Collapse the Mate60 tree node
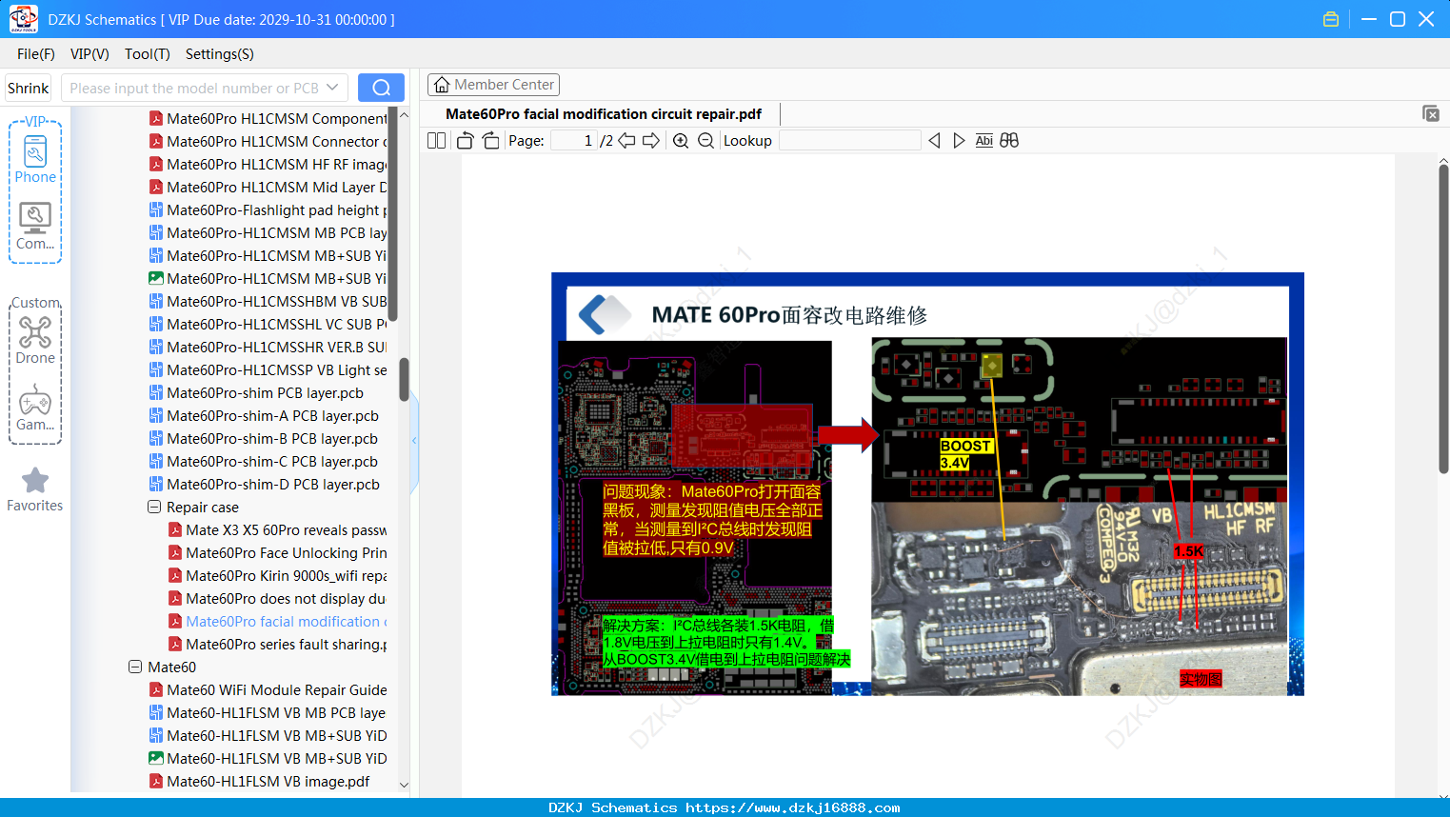Screen dimensions: 1450x817 point(135,668)
